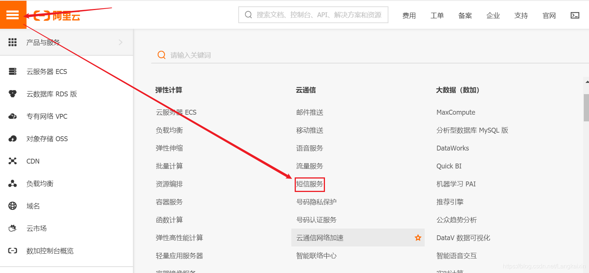Open the 工单 menu

tap(437, 15)
